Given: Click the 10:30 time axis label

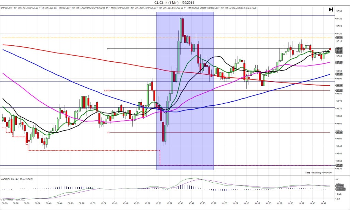Looking at the screenshot, I should click(x=159, y=203).
